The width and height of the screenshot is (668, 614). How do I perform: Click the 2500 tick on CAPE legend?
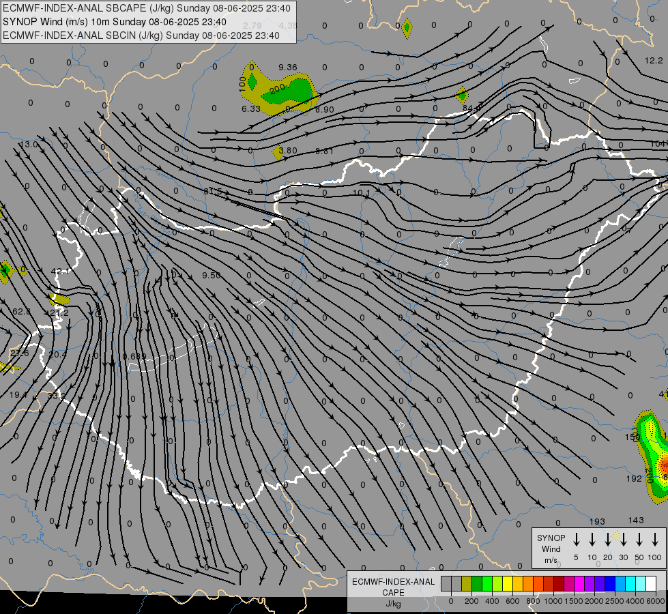(614, 601)
